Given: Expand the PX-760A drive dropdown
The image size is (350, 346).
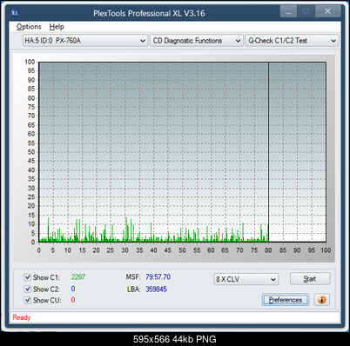Looking at the screenshot, I should click(85, 41).
